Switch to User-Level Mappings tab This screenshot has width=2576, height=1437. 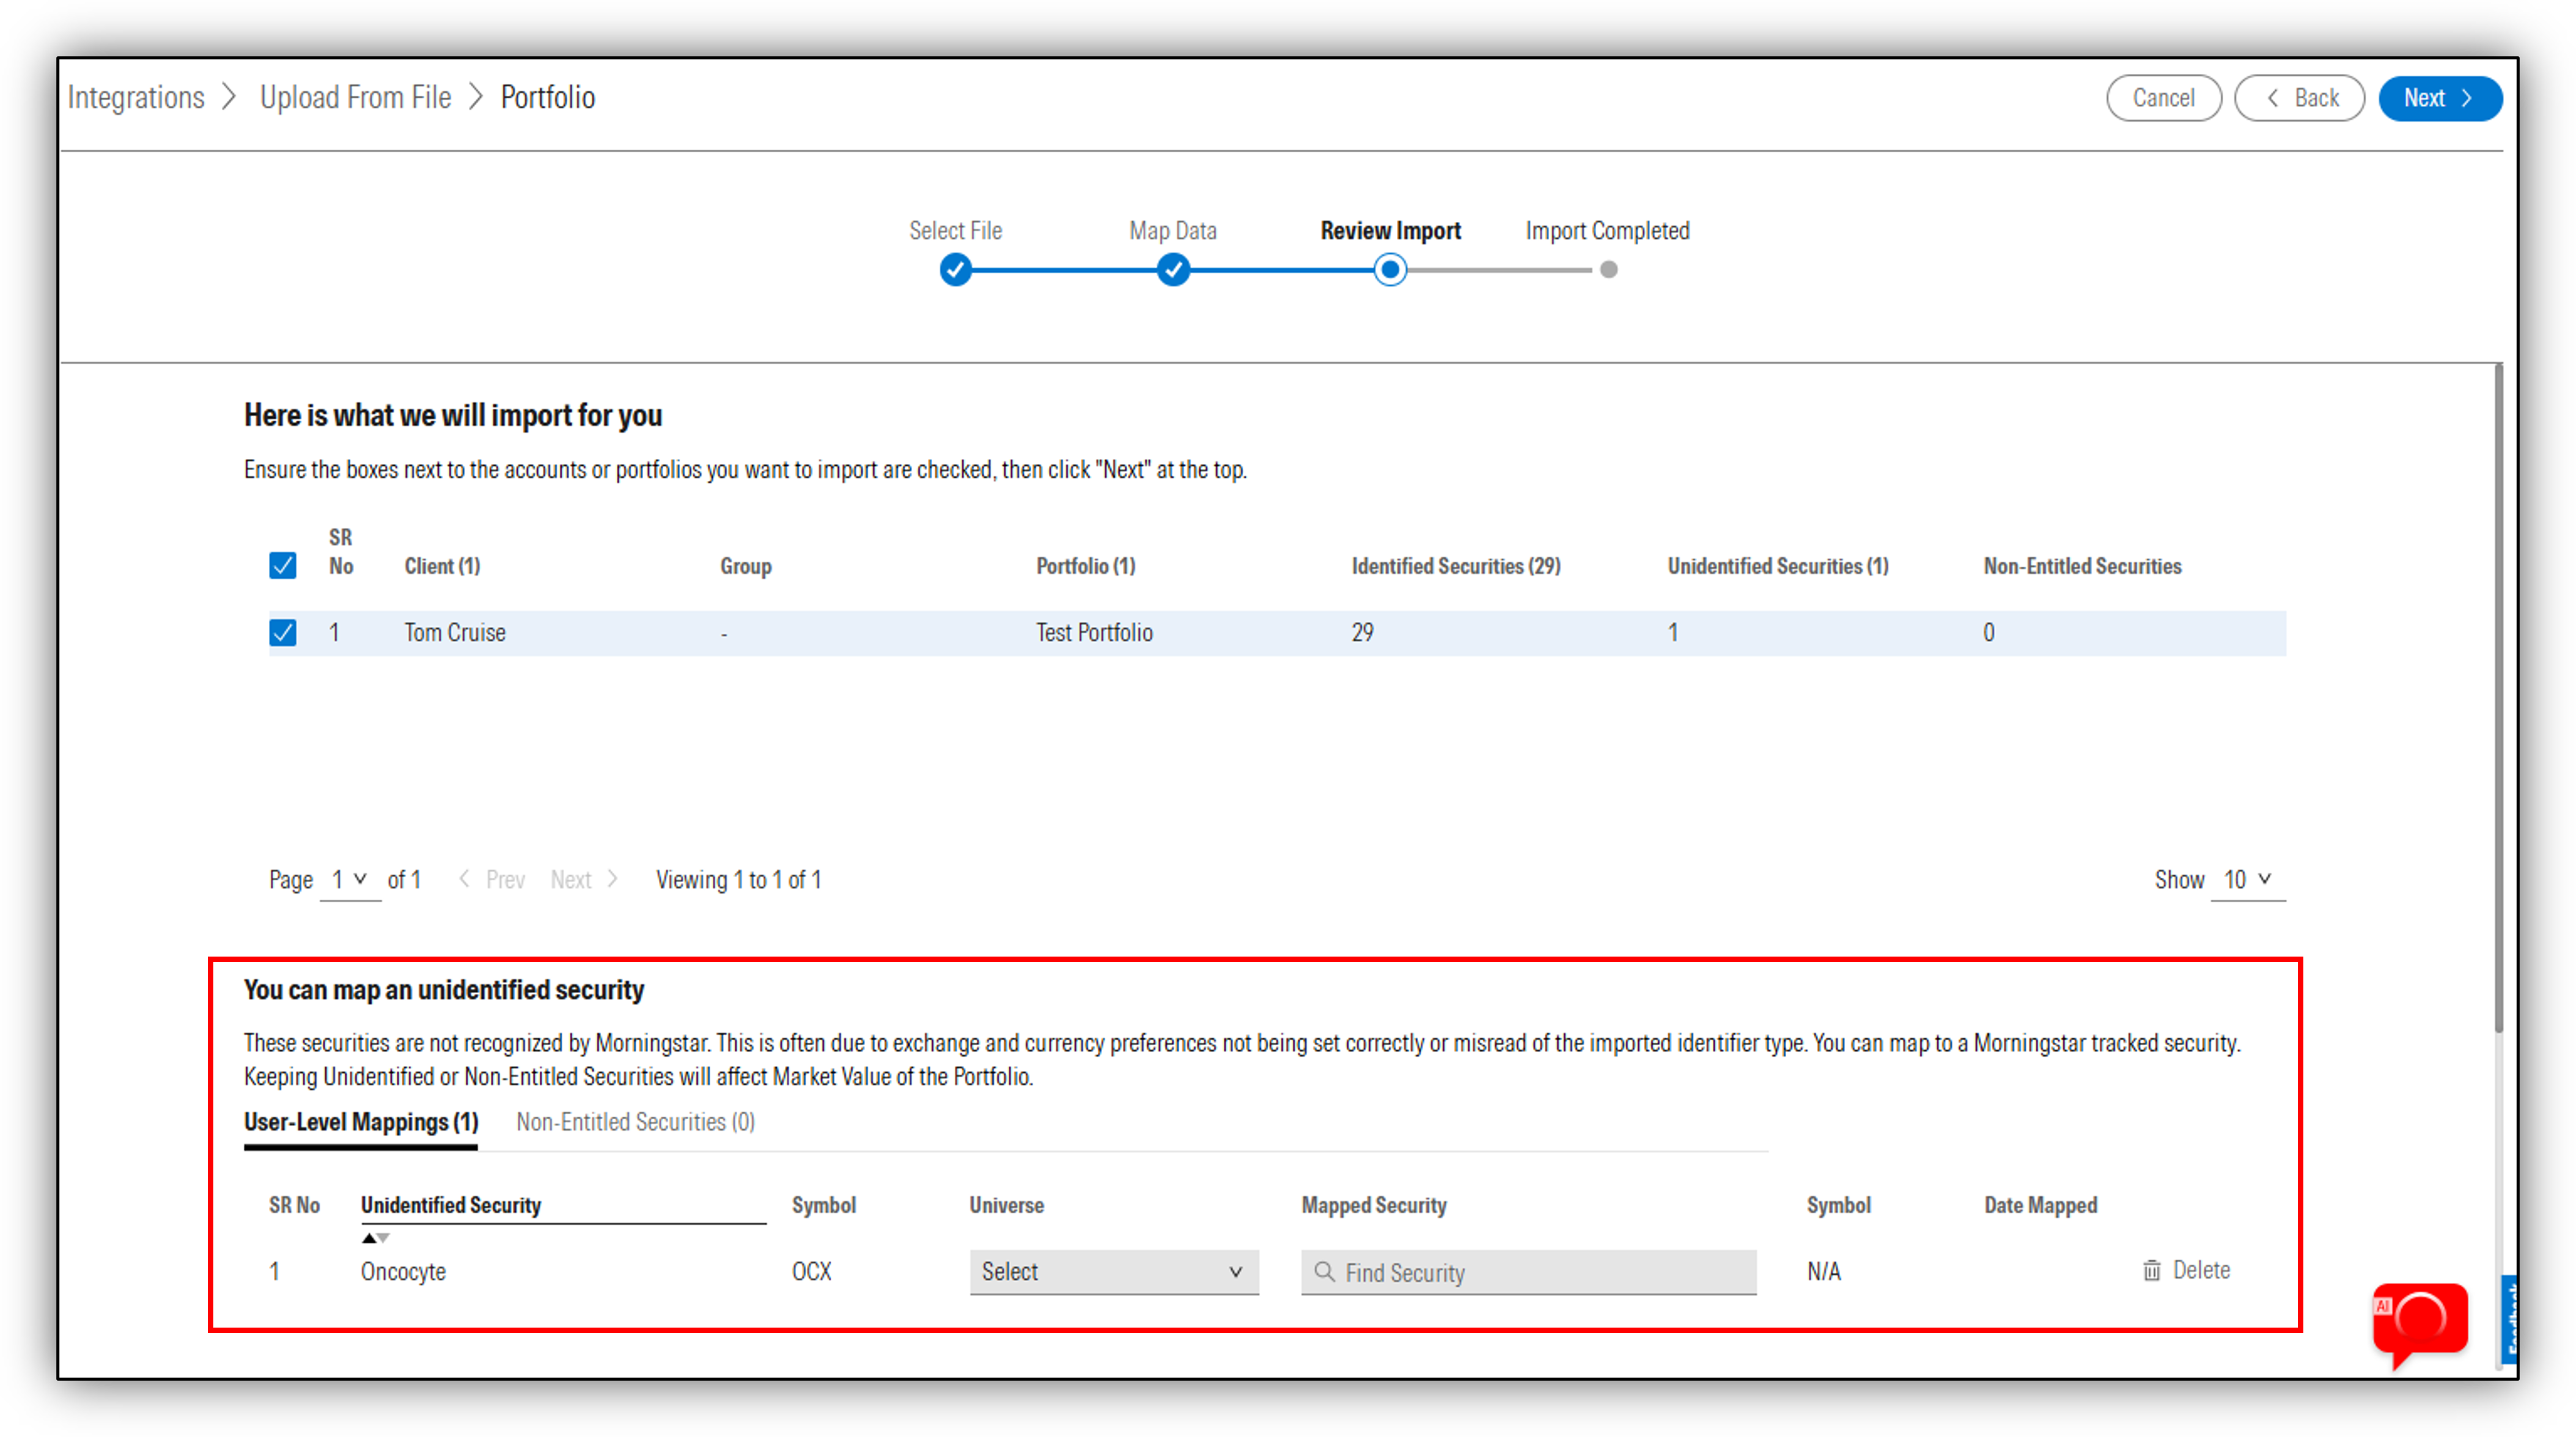click(361, 1122)
